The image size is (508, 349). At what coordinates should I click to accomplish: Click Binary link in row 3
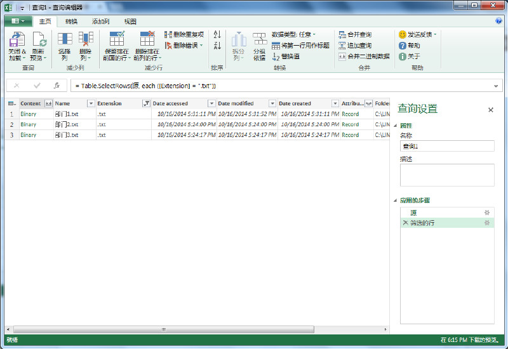tap(28, 135)
